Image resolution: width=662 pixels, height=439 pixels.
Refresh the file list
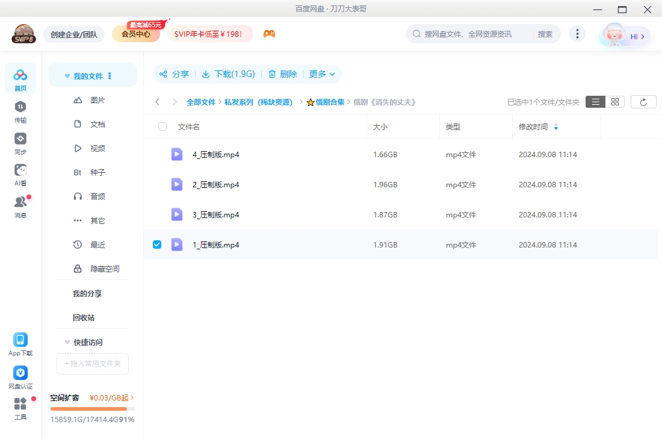point(643,101)
